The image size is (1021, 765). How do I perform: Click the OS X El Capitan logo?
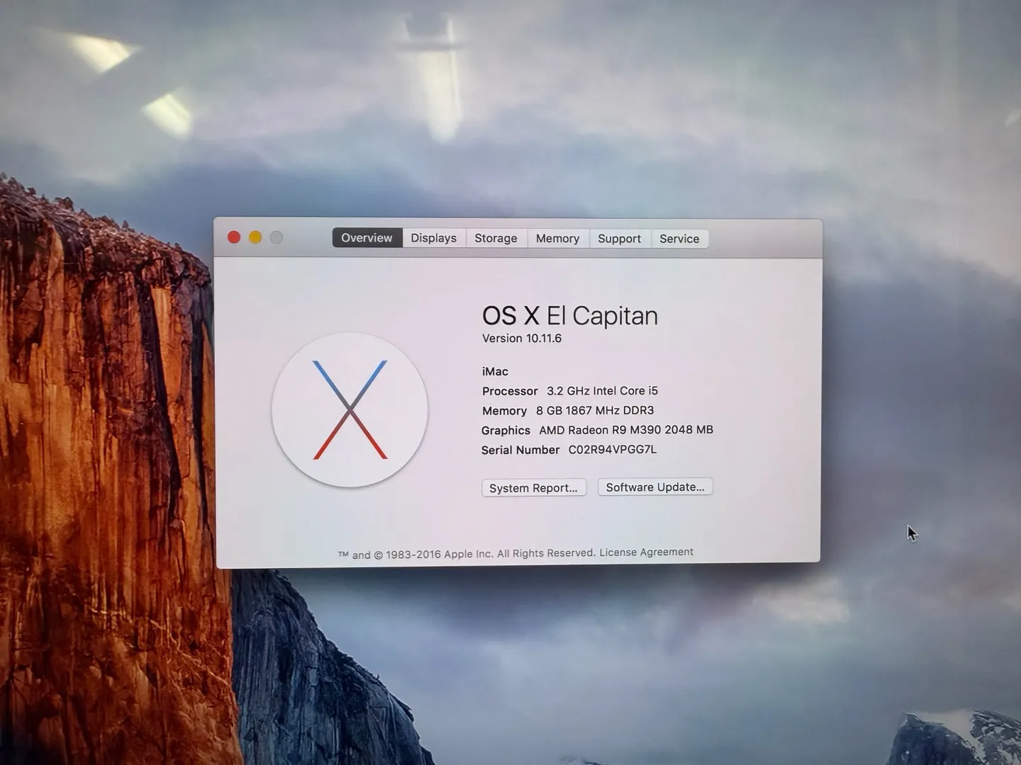(350, 410)
